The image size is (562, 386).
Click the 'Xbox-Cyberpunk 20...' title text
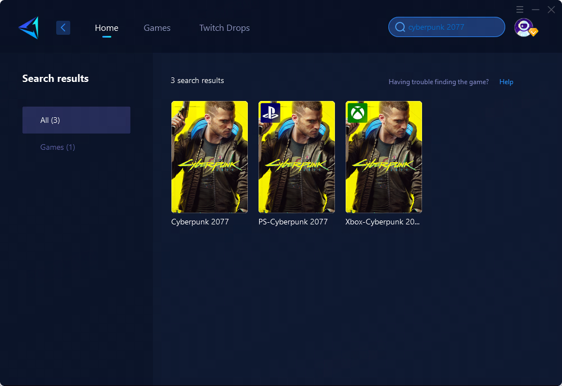(x=382, y=222)
